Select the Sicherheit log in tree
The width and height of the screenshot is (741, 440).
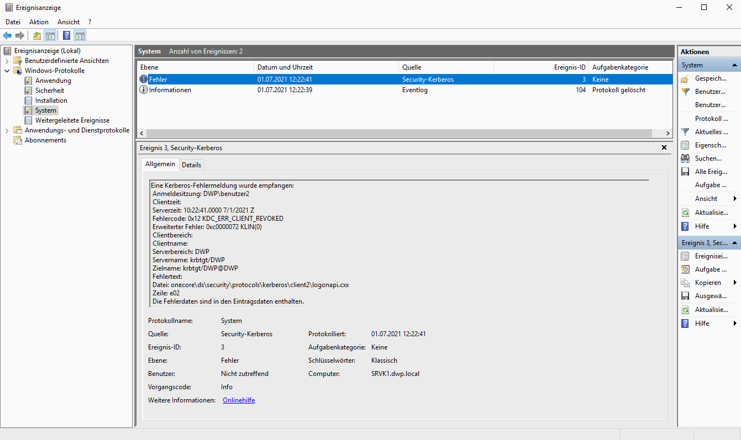pyautogui.click(x=49, y=91)
